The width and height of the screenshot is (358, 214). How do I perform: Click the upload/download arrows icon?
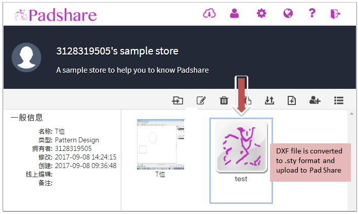[270, 100]
